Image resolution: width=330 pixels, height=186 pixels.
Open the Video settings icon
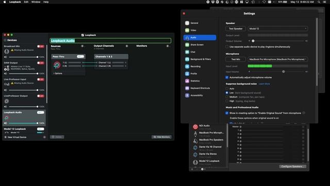coord(187,30)
